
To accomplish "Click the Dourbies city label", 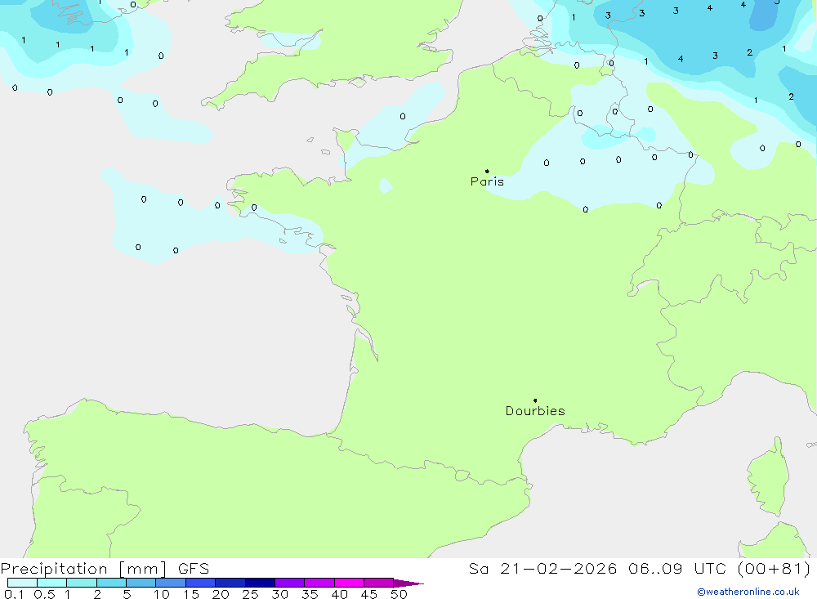I will [535, 411].
